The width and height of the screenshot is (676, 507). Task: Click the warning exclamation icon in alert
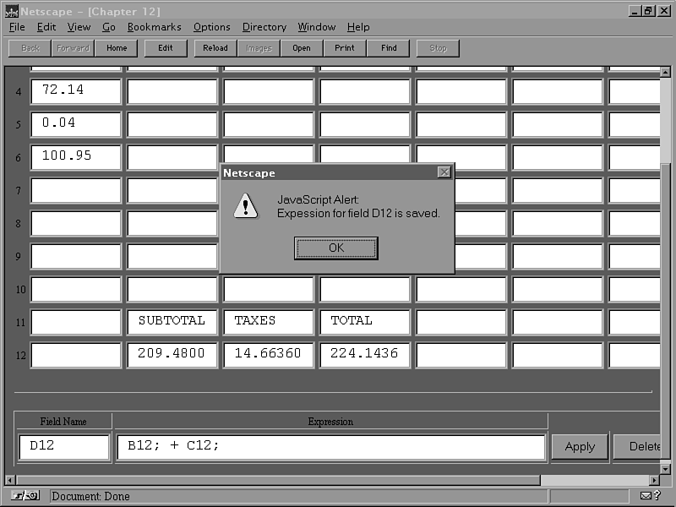click(246, 205)
